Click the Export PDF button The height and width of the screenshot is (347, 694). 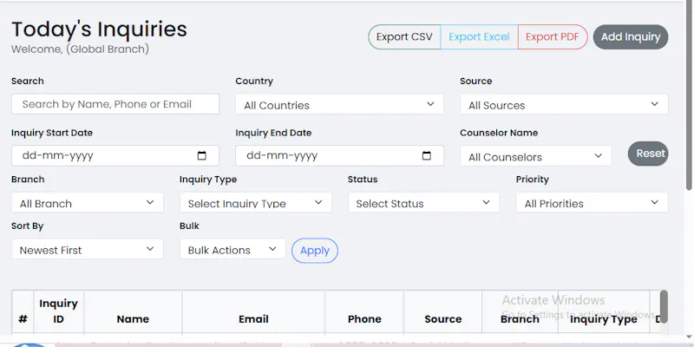[553, 36]
